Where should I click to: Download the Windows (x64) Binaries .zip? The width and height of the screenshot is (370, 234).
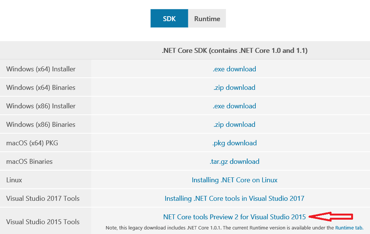click(234, 88)
